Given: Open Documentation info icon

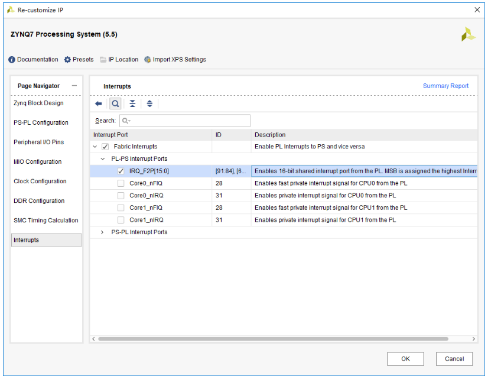Looking at the screenshot, I should pos(12,60).
